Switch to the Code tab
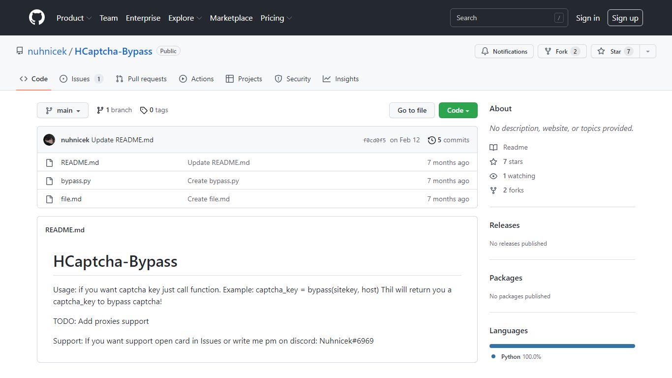This screenshot has height=378, width=672. pos(33,79)
